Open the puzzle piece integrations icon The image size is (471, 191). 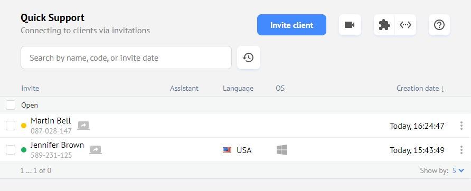tap(384, 25)
